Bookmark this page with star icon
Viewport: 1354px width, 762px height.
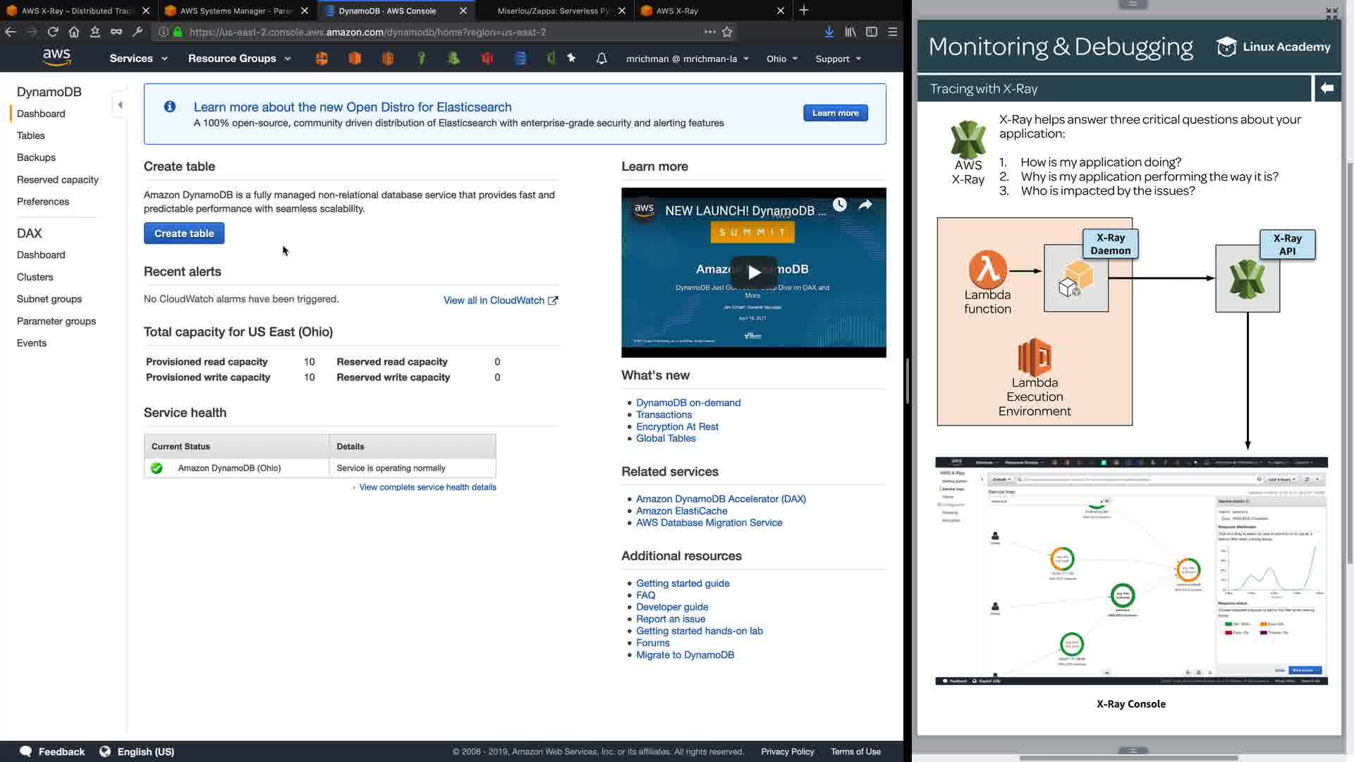point(728,32)
